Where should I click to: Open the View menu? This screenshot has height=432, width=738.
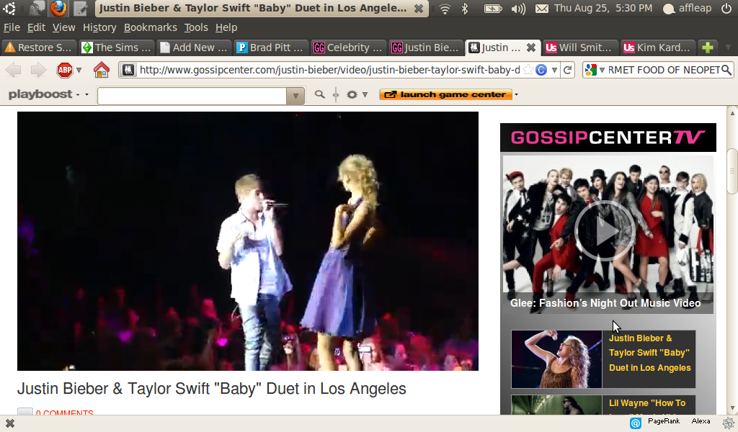63,28
